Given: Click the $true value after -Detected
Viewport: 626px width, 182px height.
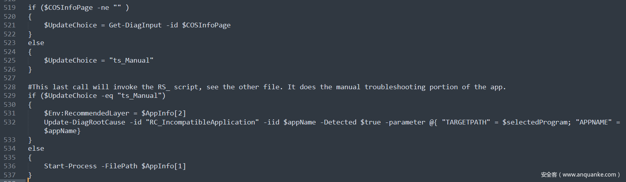Looking at the screenshot, I should (x=371, y=122).
